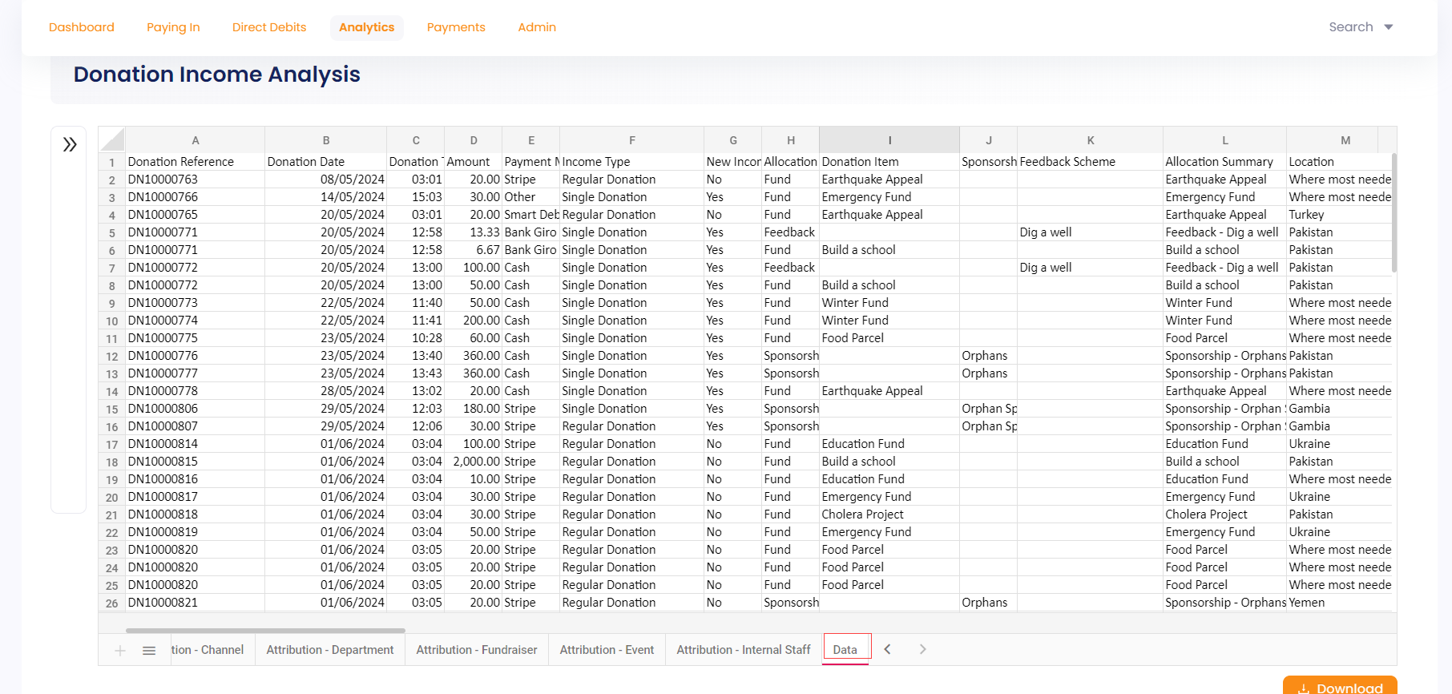Expand the side panel with double chevron
This screenshot has height=694, width=1452.
(70, 144)
